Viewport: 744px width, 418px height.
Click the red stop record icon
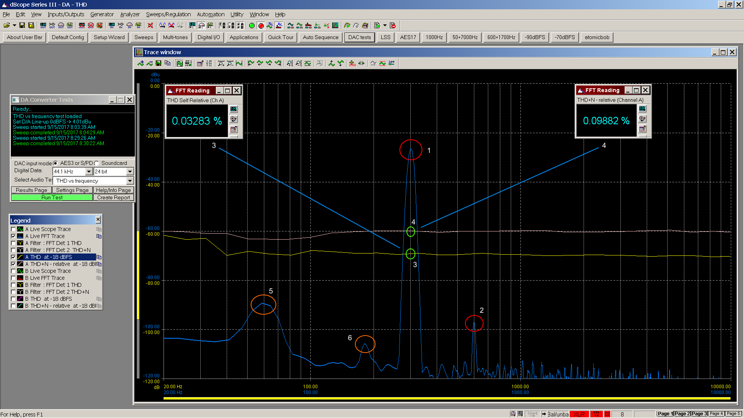261,26
